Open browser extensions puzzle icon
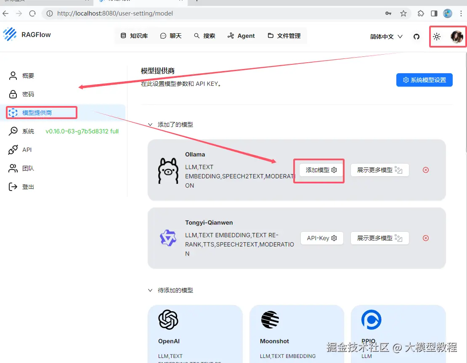Viewport: 467px width, 363px height. [421, 13]
